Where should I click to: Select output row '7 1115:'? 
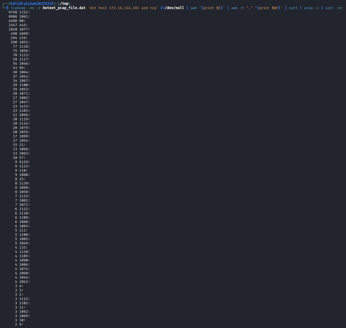[x=22, y=196]
